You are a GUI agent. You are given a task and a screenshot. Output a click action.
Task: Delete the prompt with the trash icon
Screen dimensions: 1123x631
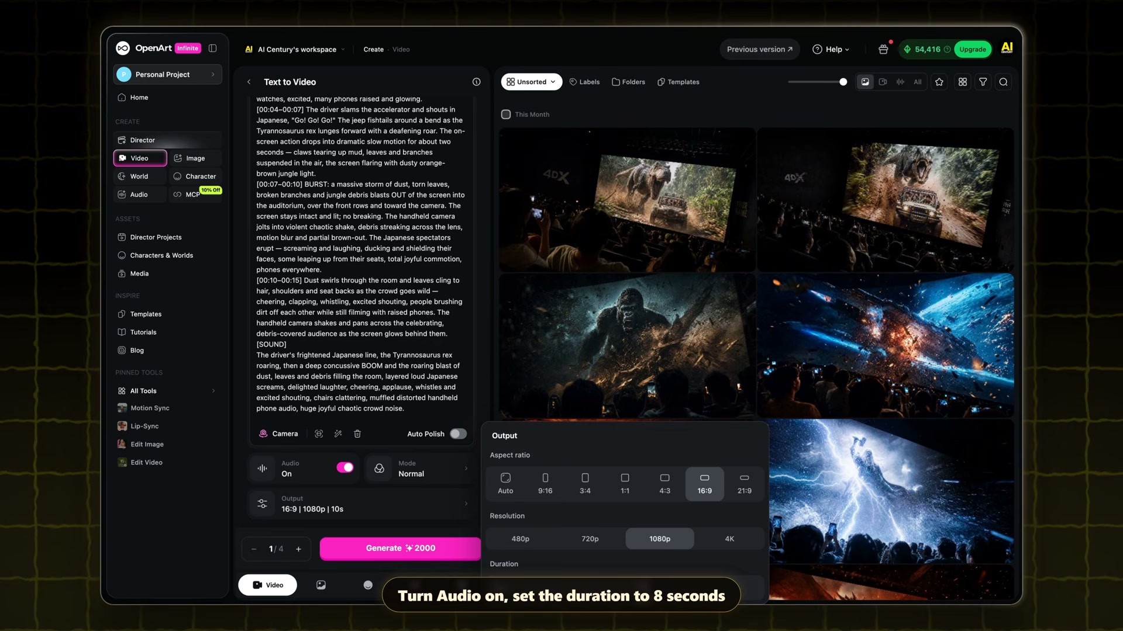click(x=357, y=434)
